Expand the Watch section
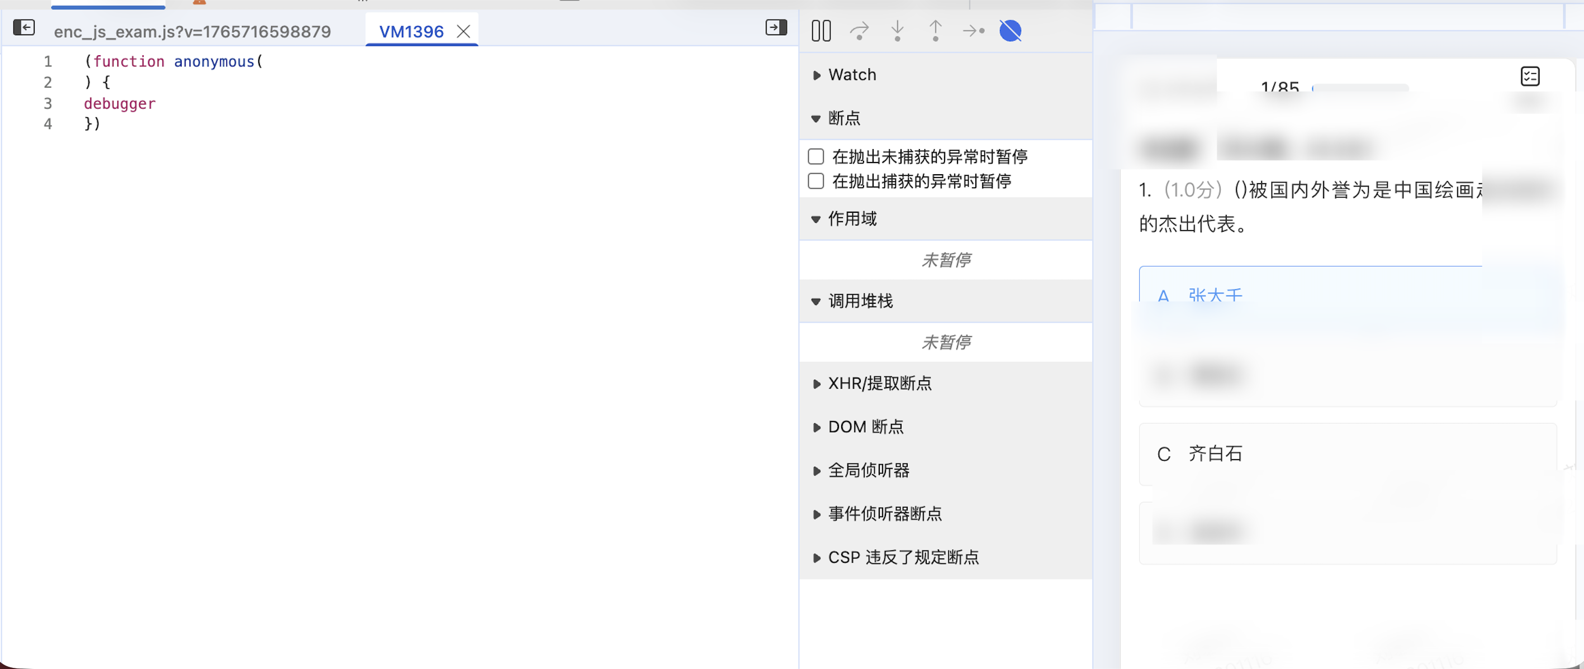1584x669 pixels. click(946, 75)
